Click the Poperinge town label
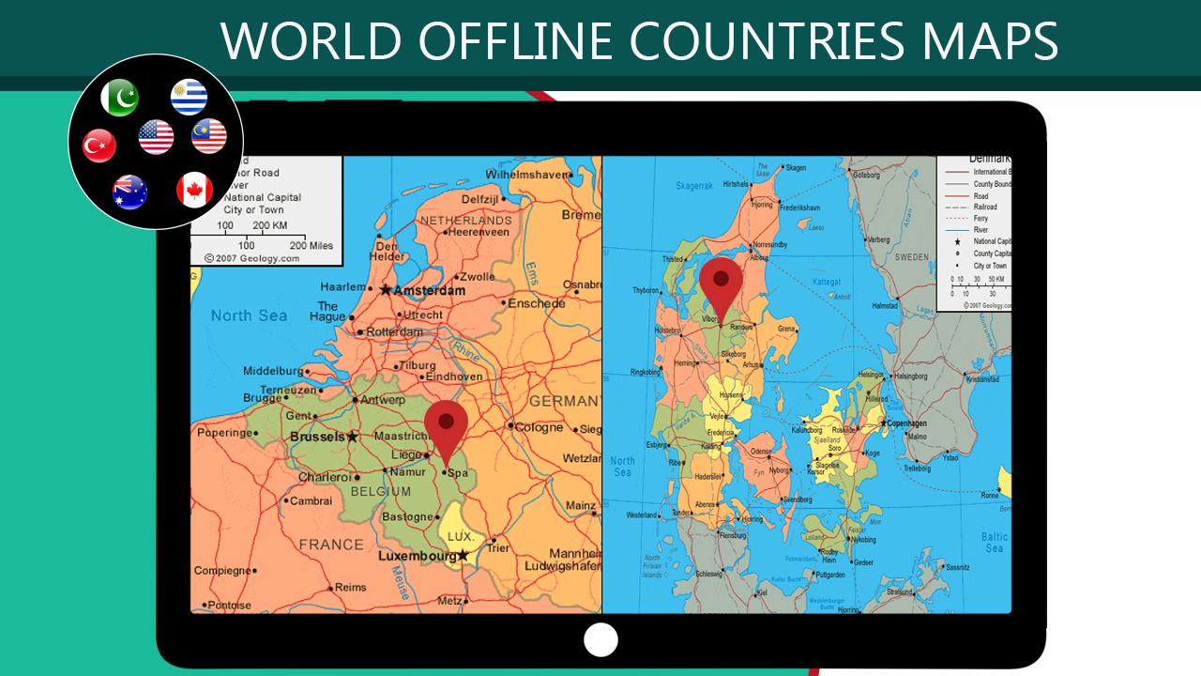The width and height of the screenshot is (1201, 676). click(x=226, y=433)
